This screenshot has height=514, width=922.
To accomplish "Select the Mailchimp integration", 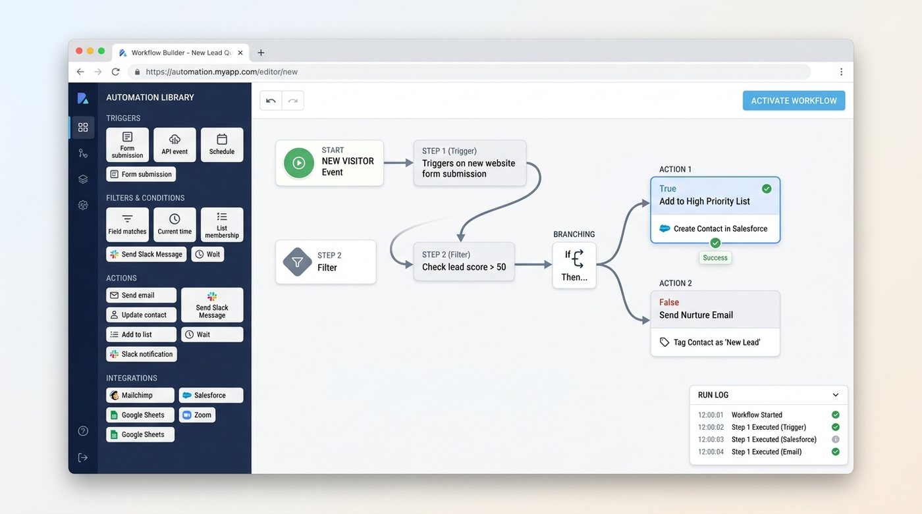I will (140, 396).
